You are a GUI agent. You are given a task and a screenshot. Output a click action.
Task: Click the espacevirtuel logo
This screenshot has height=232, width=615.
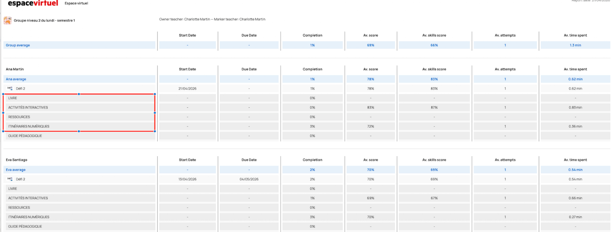click(33, 3)
